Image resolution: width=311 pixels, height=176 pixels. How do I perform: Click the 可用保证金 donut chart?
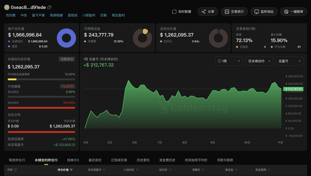143,38
